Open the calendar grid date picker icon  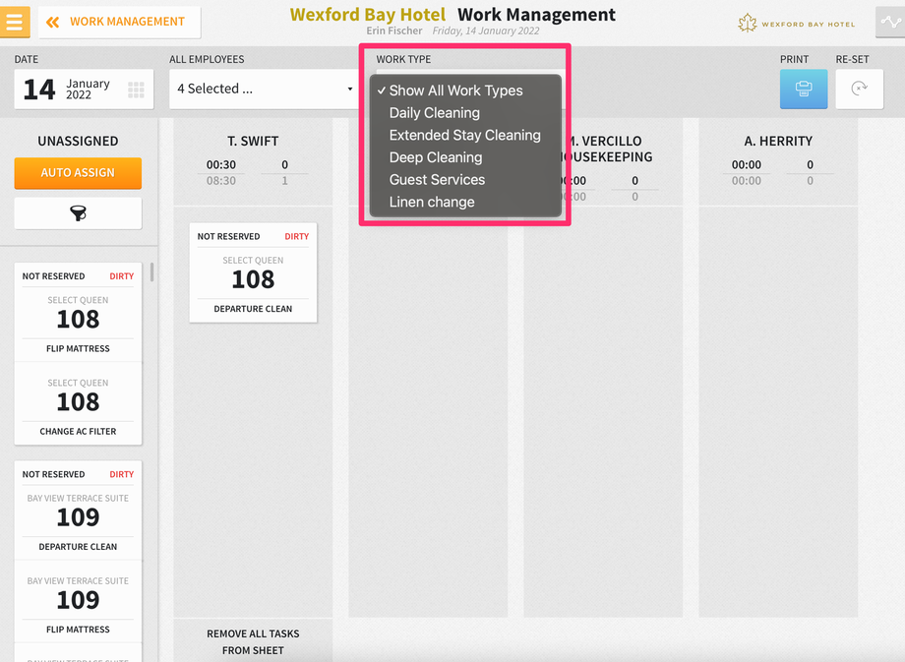[136, 90]
